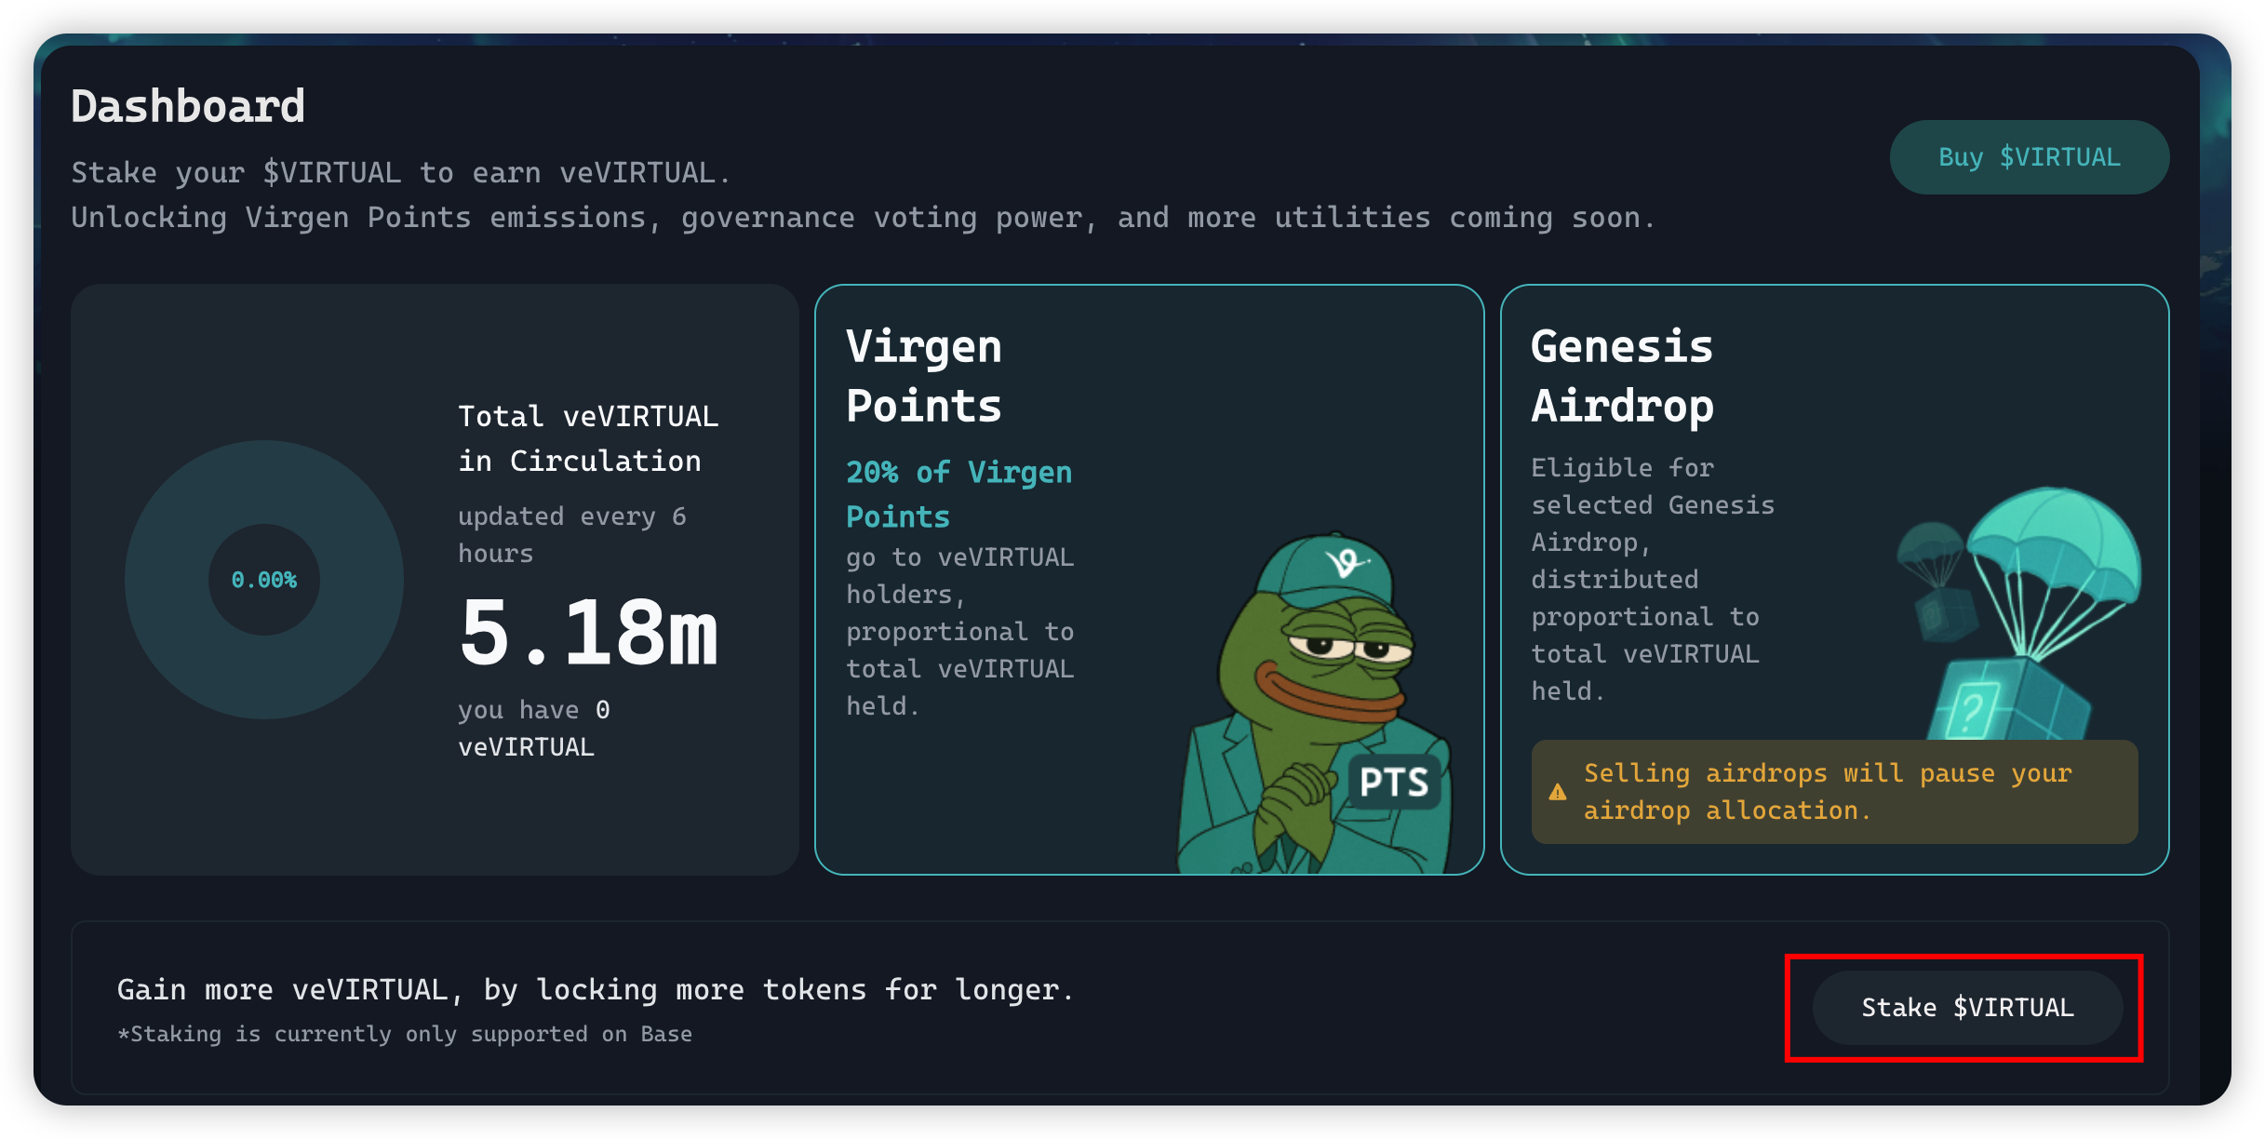Click the yellow warning triangle icon

(1558, 793)
